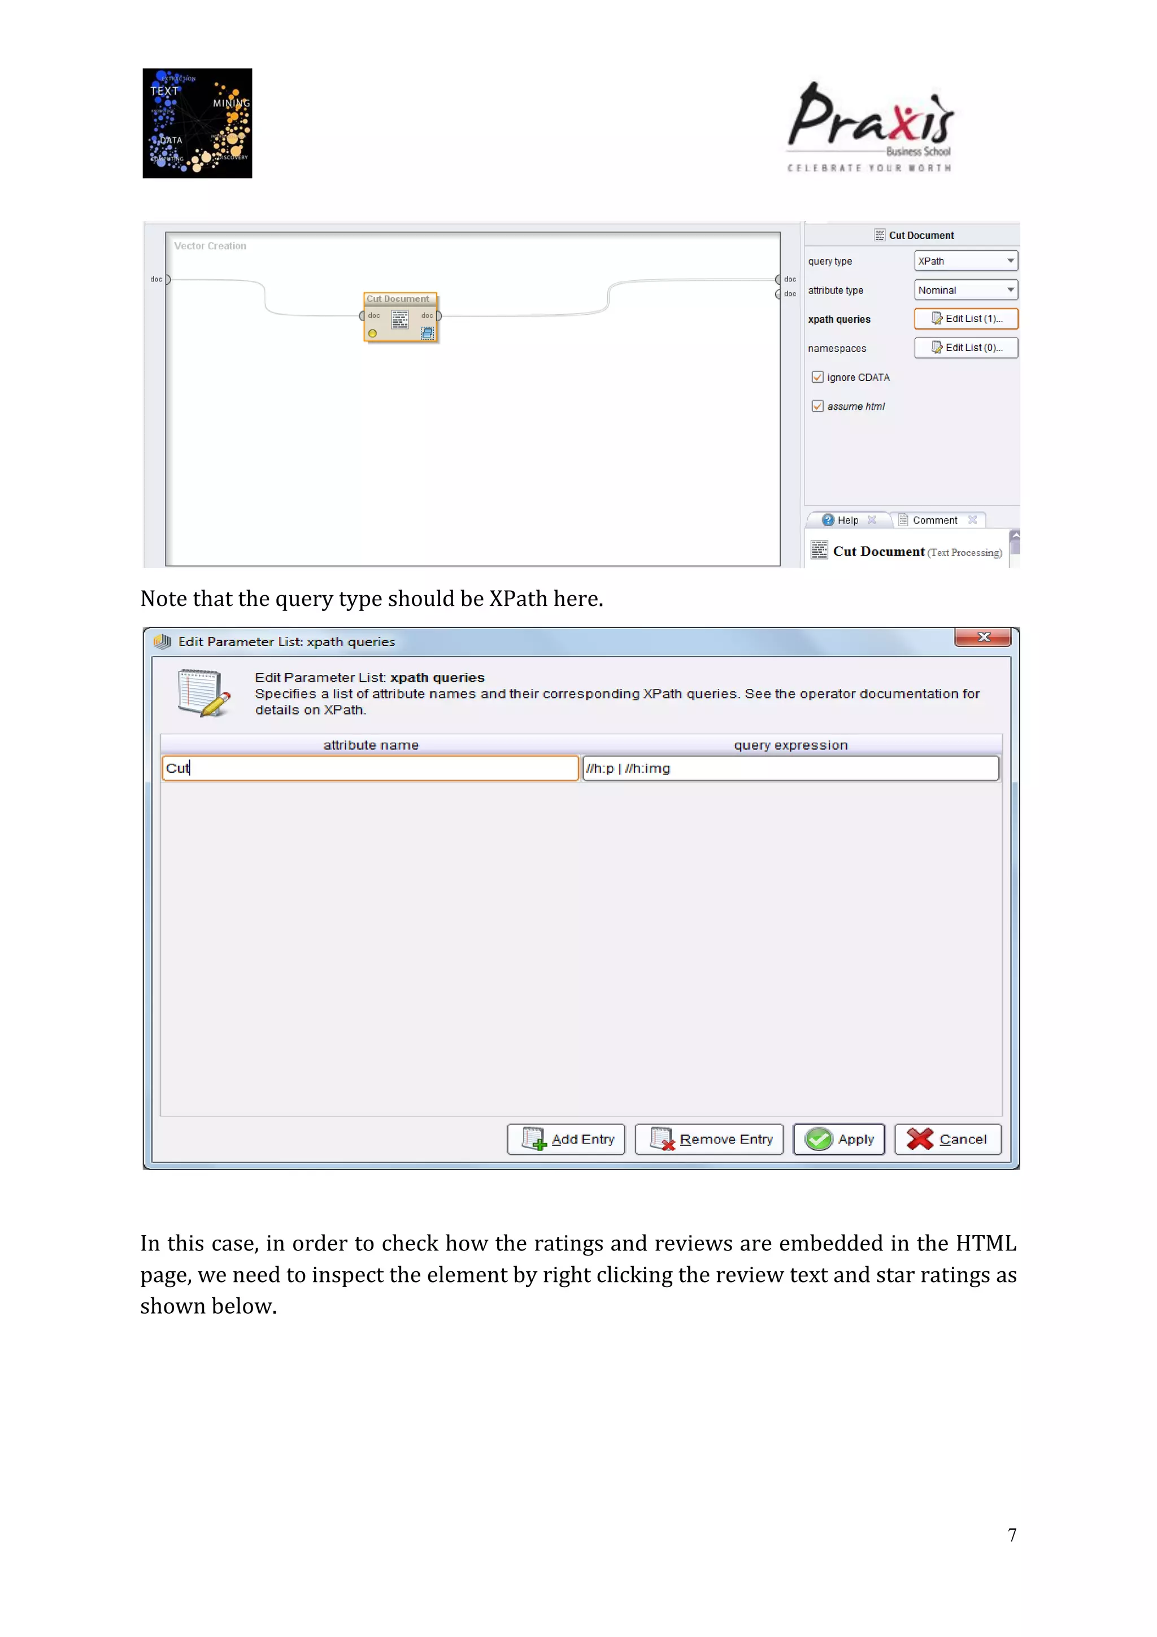Click the attribute name column header
Viewport: 1157px width, 1637px height.
(371, 745)
